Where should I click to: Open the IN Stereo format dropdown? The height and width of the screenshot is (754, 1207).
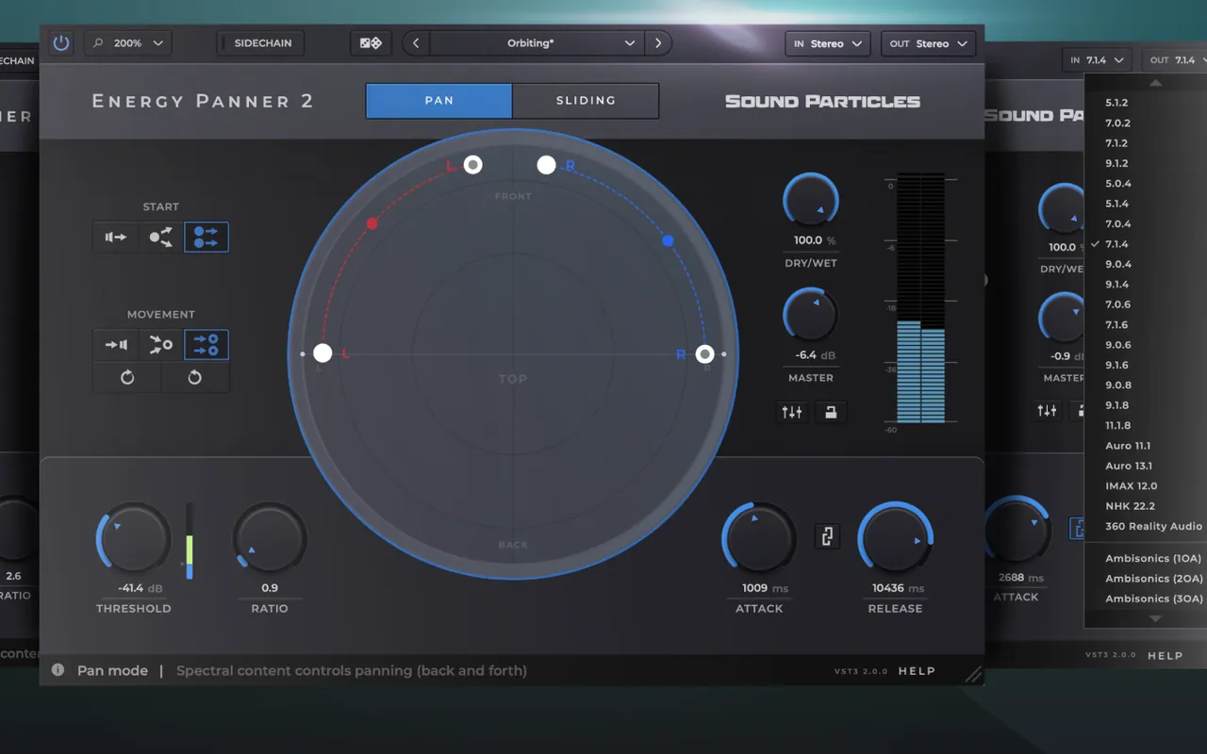pos(827,43)
